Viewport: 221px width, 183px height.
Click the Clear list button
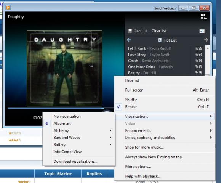(x=159, y=31)
